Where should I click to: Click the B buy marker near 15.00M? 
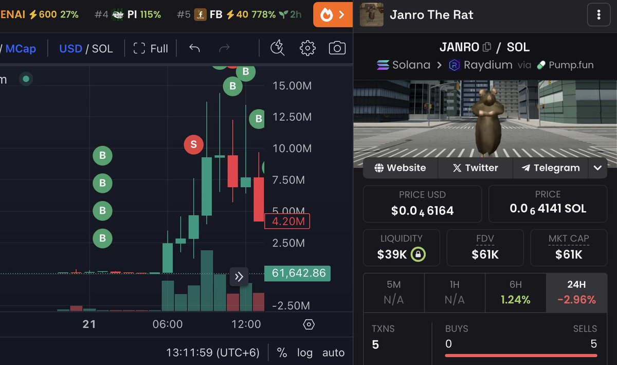pyautogui.click(x=232, y=86)
